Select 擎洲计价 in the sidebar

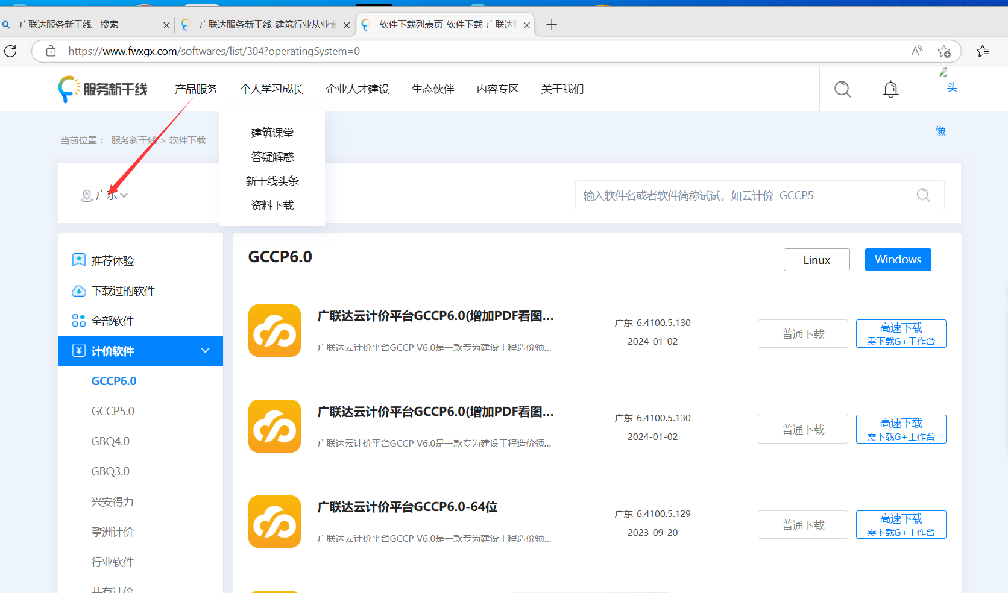tap(113, 532)
